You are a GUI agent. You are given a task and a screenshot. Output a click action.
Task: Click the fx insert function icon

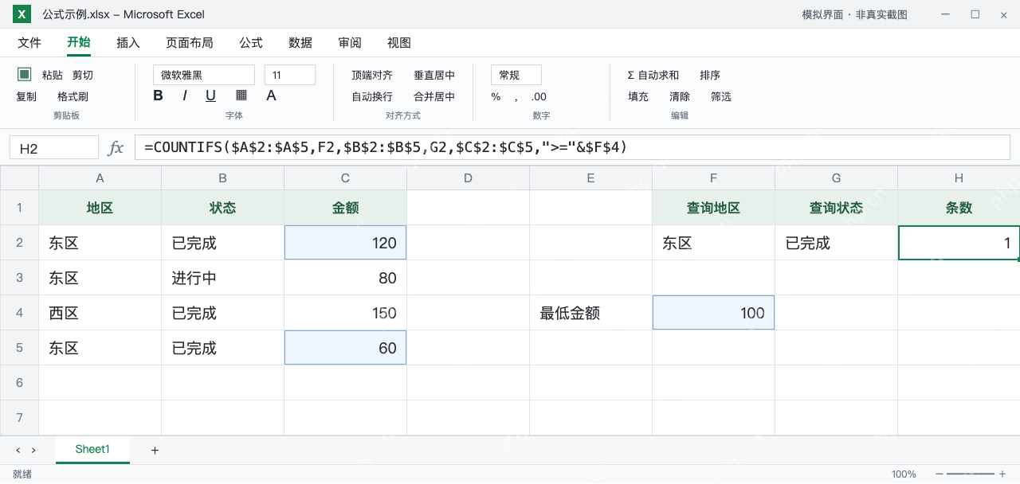pyautogui.click(x=116, y=147)
